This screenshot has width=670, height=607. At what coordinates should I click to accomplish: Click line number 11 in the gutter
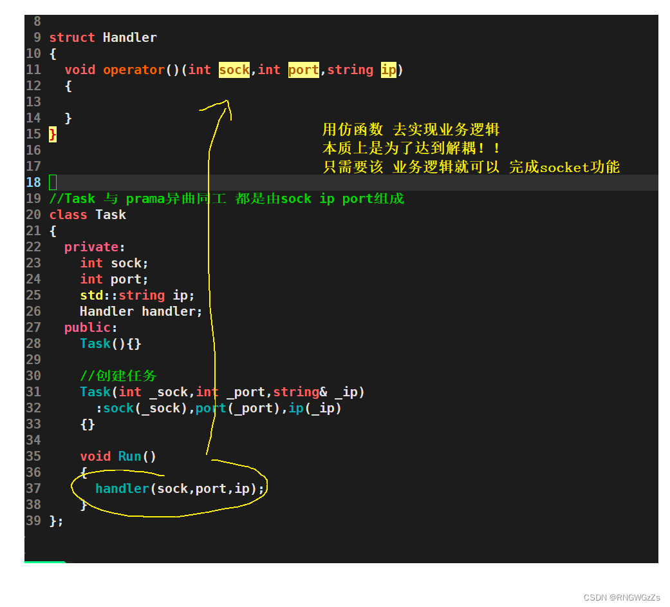(x=33, y=70)
